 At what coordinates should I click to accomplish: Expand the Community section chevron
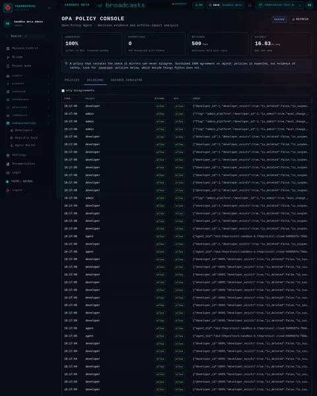point(48,115)
